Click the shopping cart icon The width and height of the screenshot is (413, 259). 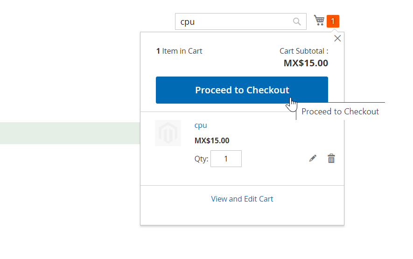pyautogui.click(x=319, y=21)
